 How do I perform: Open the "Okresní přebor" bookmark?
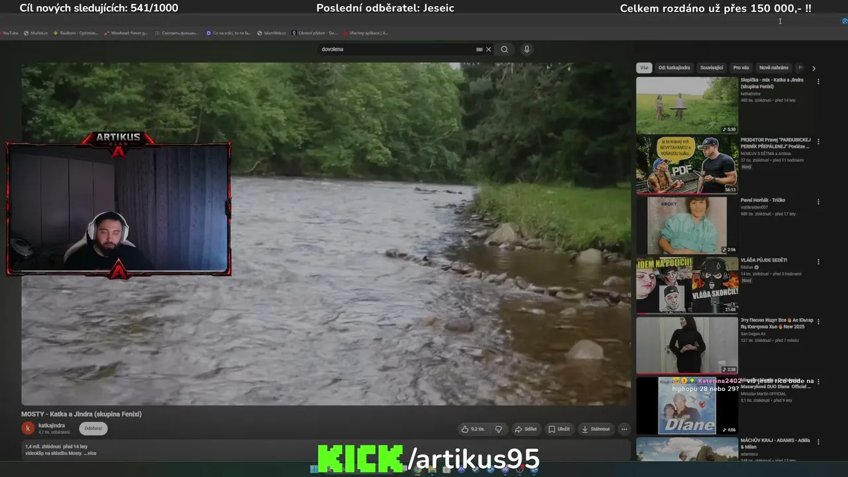pos(315,32)
